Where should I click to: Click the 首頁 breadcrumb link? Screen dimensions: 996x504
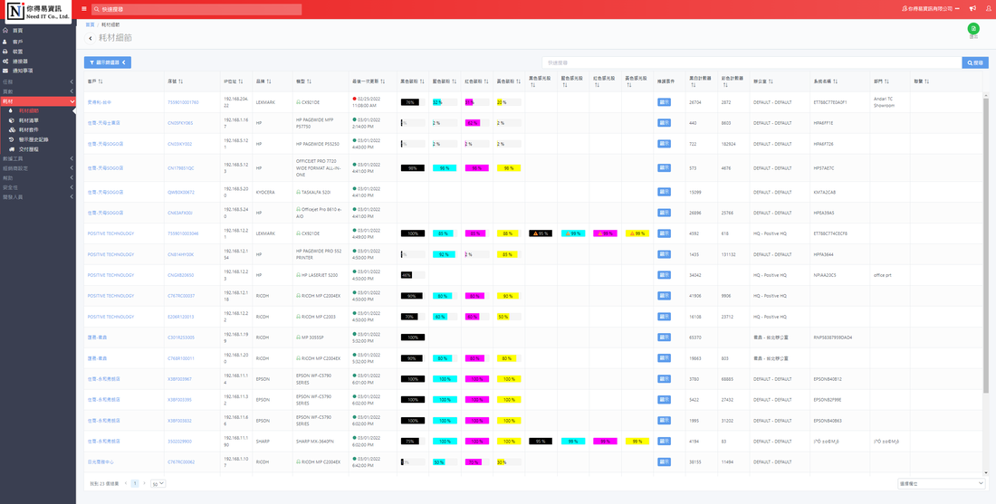click(90, 24)
